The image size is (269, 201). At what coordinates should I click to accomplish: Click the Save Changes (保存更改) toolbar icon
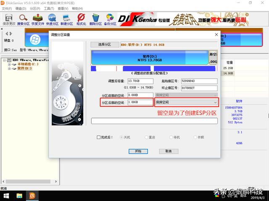pyautogui.click(x=9, y=20)
